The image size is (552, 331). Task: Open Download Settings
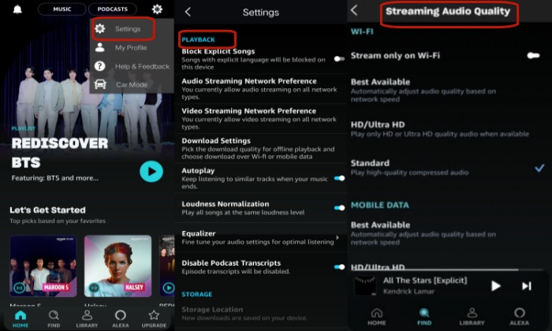(260, 148)
